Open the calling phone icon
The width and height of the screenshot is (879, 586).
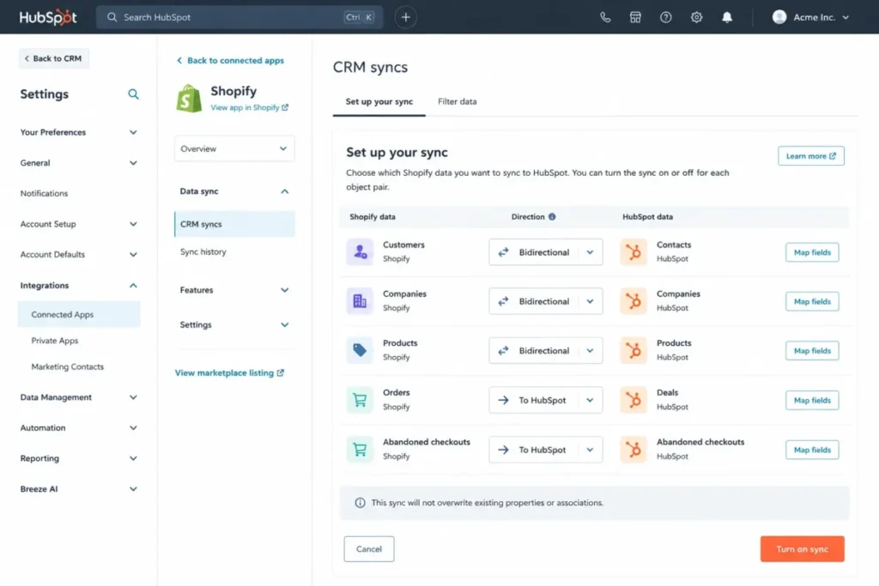pyautogui.click(x=605, y=17)
